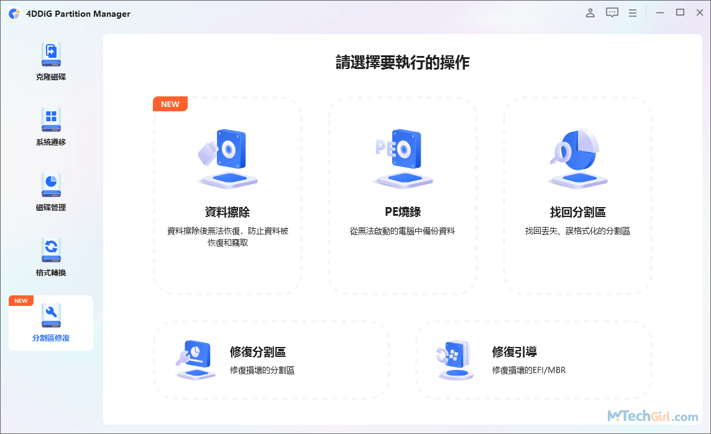Click the 4DDiG Partition Manager logo
The width and height of the screenshot is (711, 434).
click(x=14, y=13)
